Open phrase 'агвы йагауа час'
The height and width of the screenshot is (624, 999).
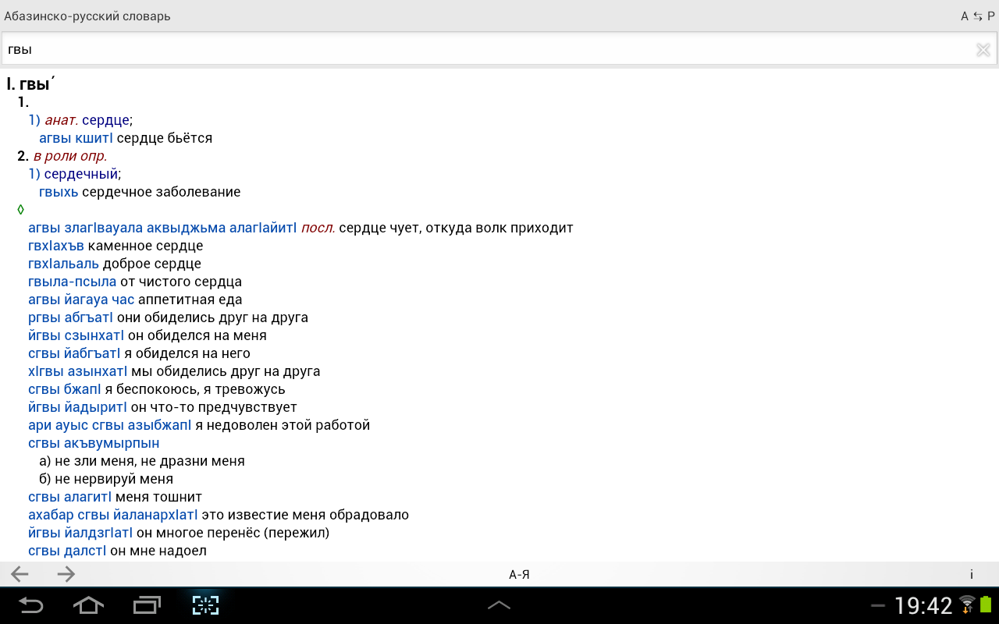click(81, 300)
